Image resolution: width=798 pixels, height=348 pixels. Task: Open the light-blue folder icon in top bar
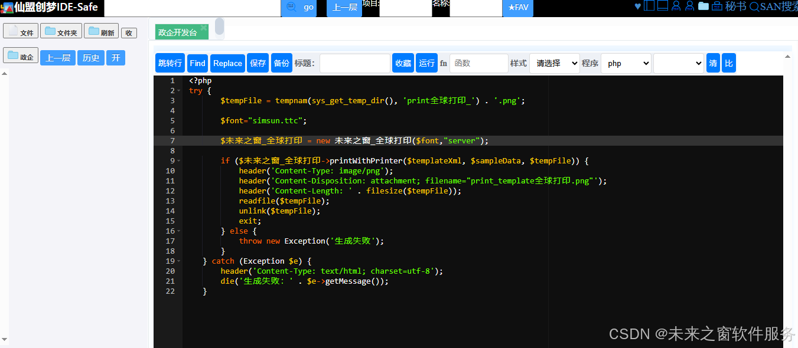pyautogui.click(x=703, y=6)
